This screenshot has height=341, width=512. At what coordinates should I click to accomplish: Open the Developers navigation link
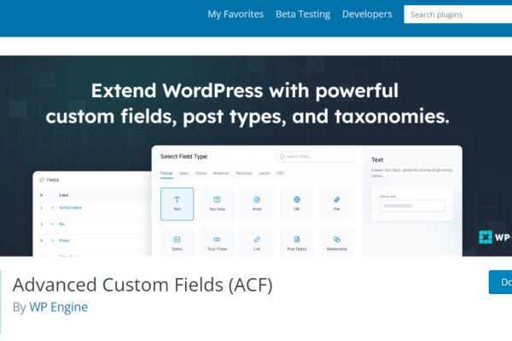tap(367, 14)
